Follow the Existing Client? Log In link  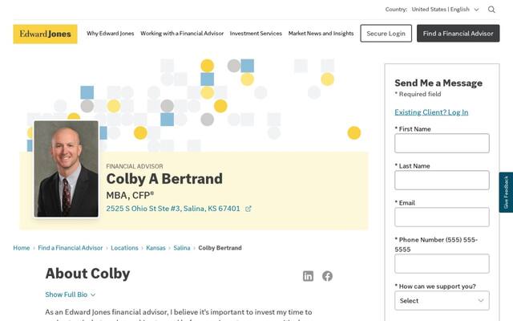point(431,112)
